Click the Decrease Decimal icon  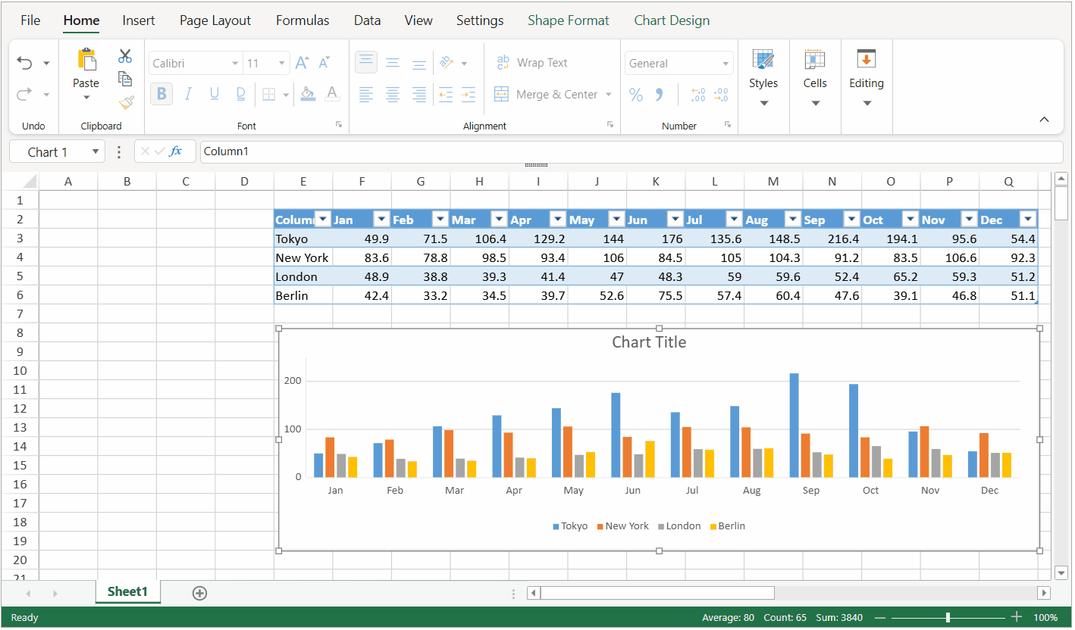click(x=721, y=95)
